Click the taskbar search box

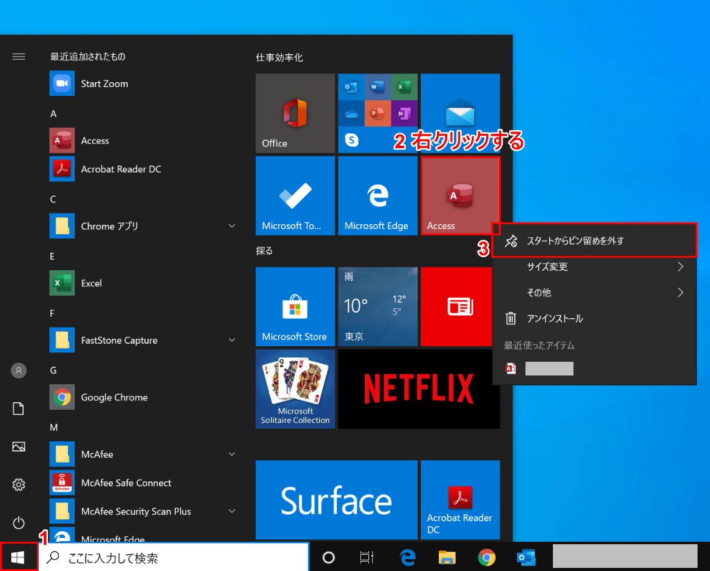174,557
